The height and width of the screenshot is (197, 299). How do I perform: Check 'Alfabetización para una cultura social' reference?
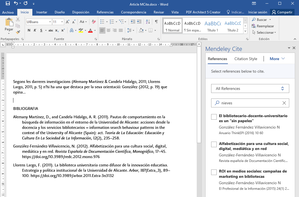point(214,144)
